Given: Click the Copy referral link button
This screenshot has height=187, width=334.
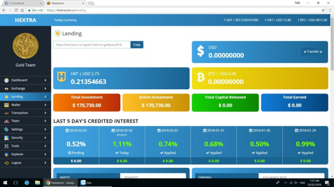Looking at the screenshot, I should 137,44.
